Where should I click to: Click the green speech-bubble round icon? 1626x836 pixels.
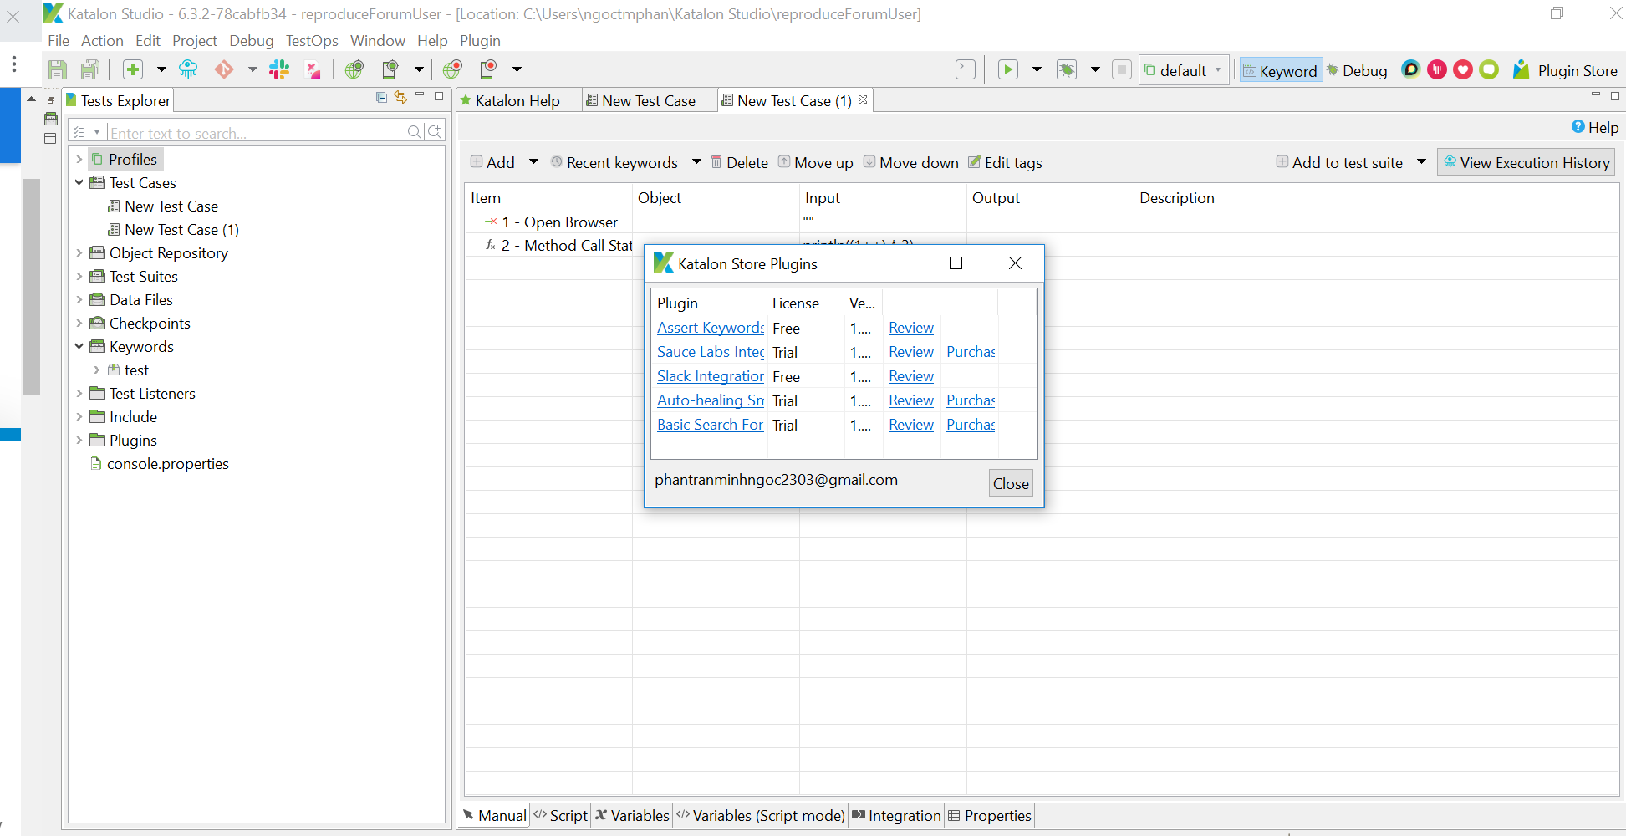click(x=1489, y=69)
